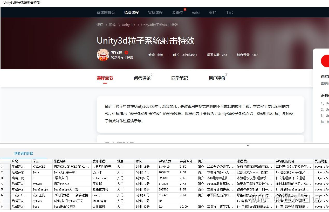
Task: Open 手记 navigation item
Action: tap(229, 12)
